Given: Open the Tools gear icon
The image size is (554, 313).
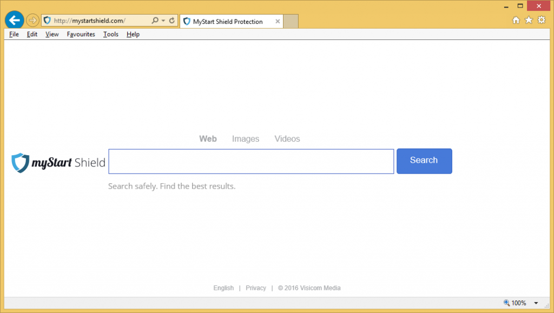Looking at the screenshot, I should click(x=541, y=21).
